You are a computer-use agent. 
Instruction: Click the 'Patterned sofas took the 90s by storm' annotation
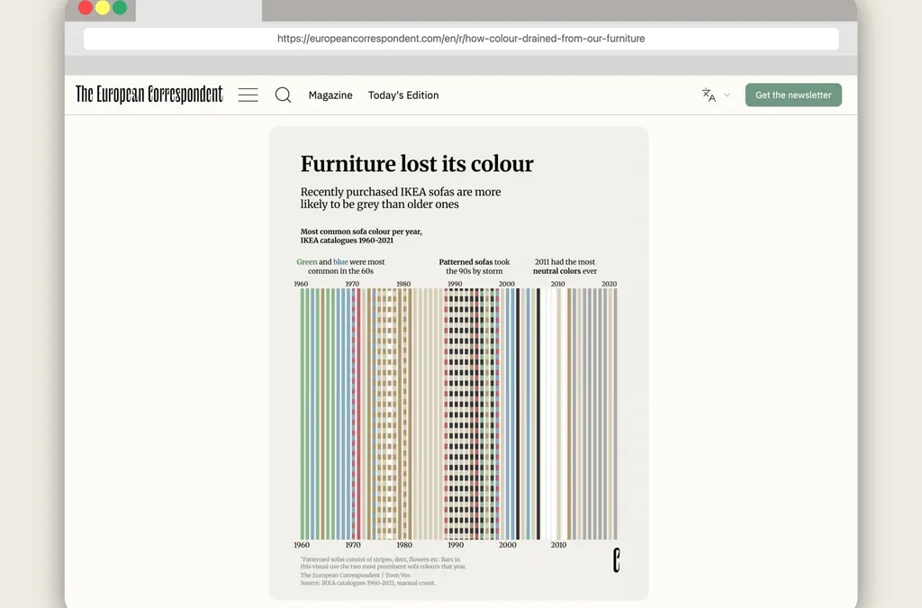pyautogui.click(x=474, y=267)
